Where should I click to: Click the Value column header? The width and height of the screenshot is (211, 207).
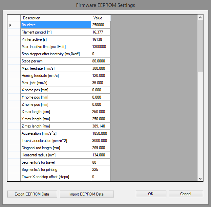click(101, 18)
